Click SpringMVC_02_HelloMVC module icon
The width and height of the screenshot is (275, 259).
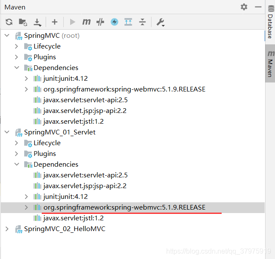(19, 229)
